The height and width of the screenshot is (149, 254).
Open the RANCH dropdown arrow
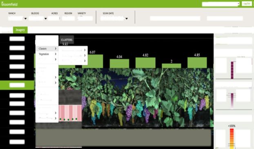pyautogui.click(x=25, y=19)
